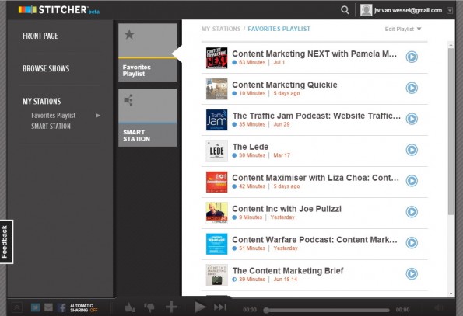
Task: Thumbs down the current episode
Action: [x=149, y=307]
